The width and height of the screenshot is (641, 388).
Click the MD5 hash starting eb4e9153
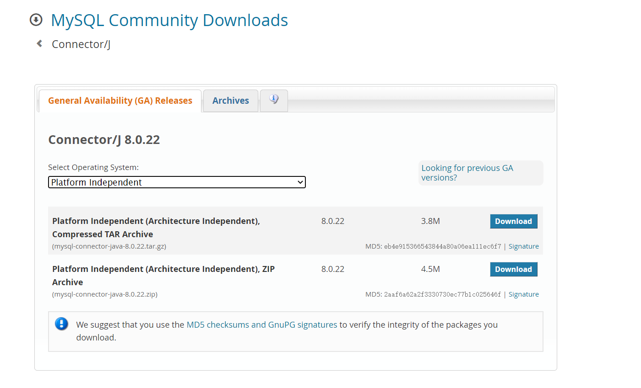(442, 246)
